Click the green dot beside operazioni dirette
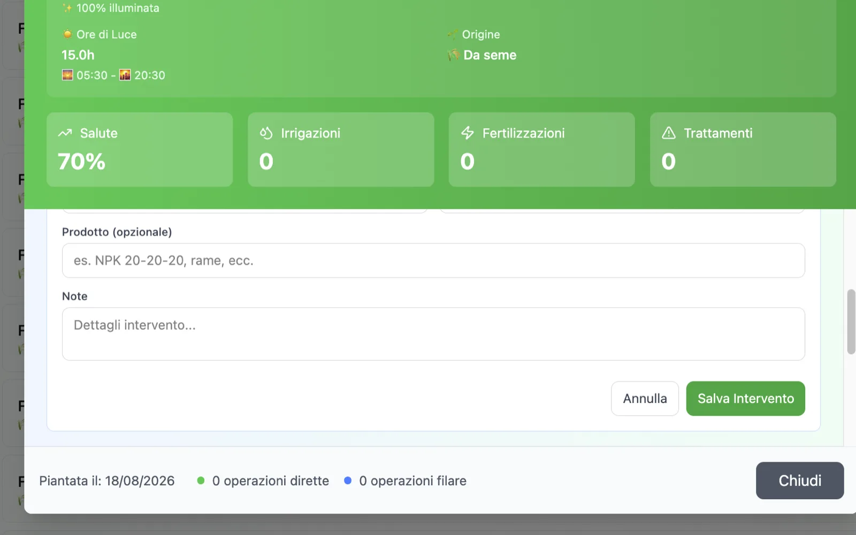The height and width of the screenshot is (535, 856). pyautogui.click(x=201, y=480)
